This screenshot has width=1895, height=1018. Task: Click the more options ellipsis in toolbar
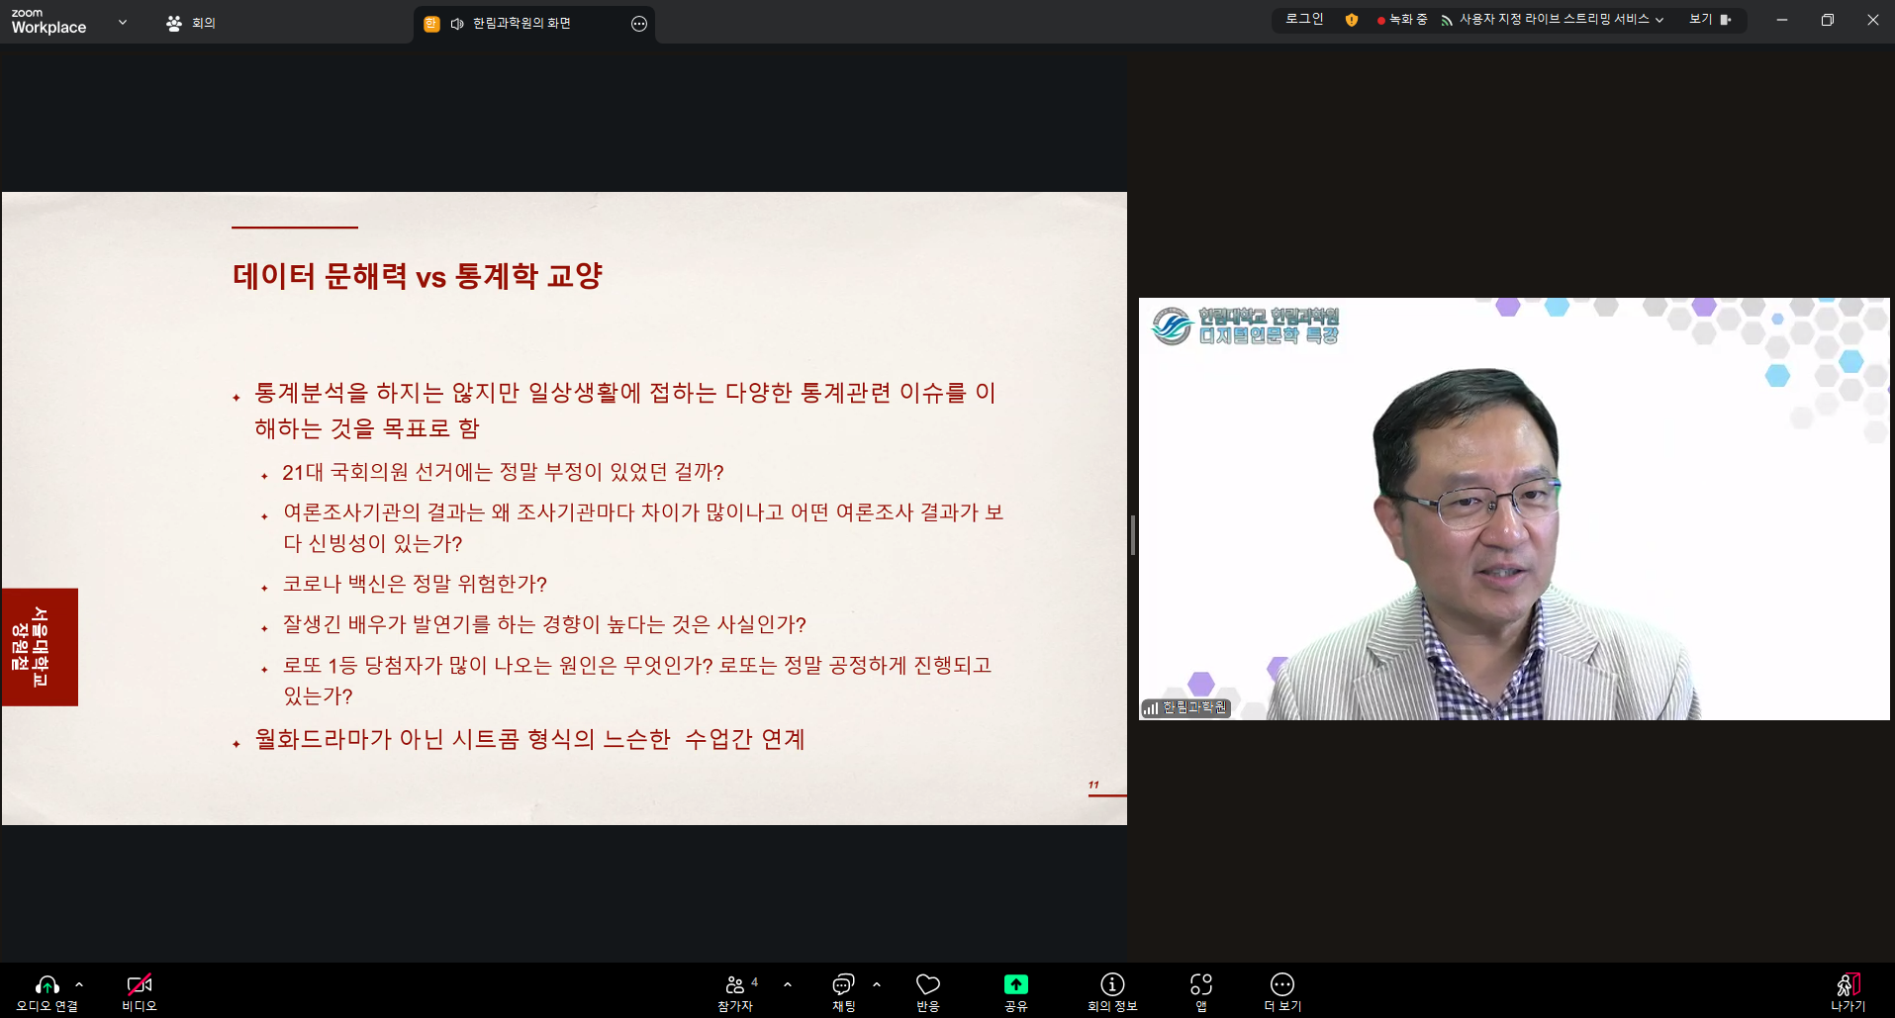click(1281, 985)
